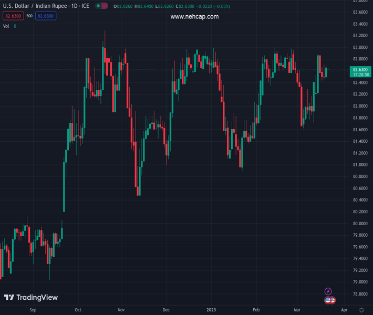This screenshot has width=373, height=315.
Task: Click the purple lightning event icon
Action: tap(328, 291)
